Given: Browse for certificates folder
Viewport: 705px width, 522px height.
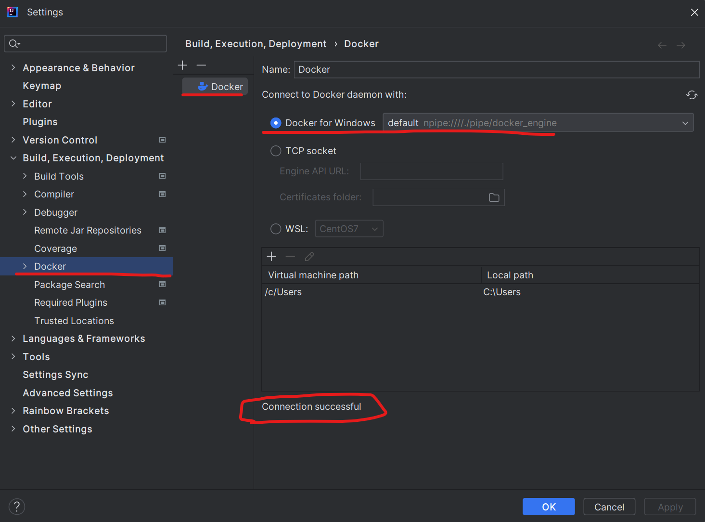Looking at the screenshot, I should [x=494, y=197].
